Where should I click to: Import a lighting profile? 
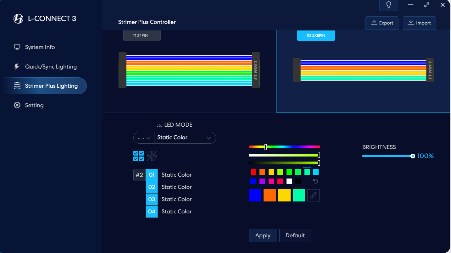(x=419, y=23)
